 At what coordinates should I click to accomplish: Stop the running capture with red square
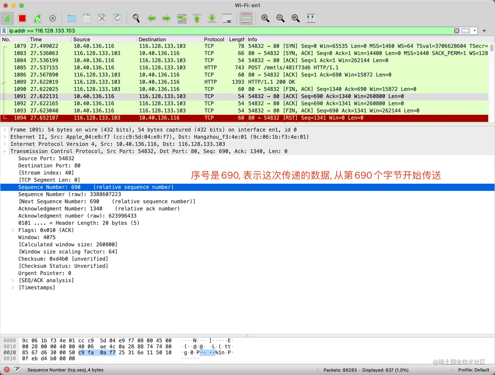coord(22,18)
